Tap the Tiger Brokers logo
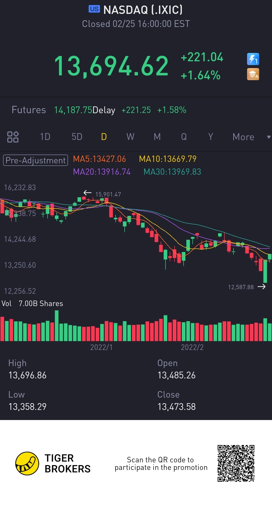The width and height of the screenshot is (272, 507). point(27,463)
